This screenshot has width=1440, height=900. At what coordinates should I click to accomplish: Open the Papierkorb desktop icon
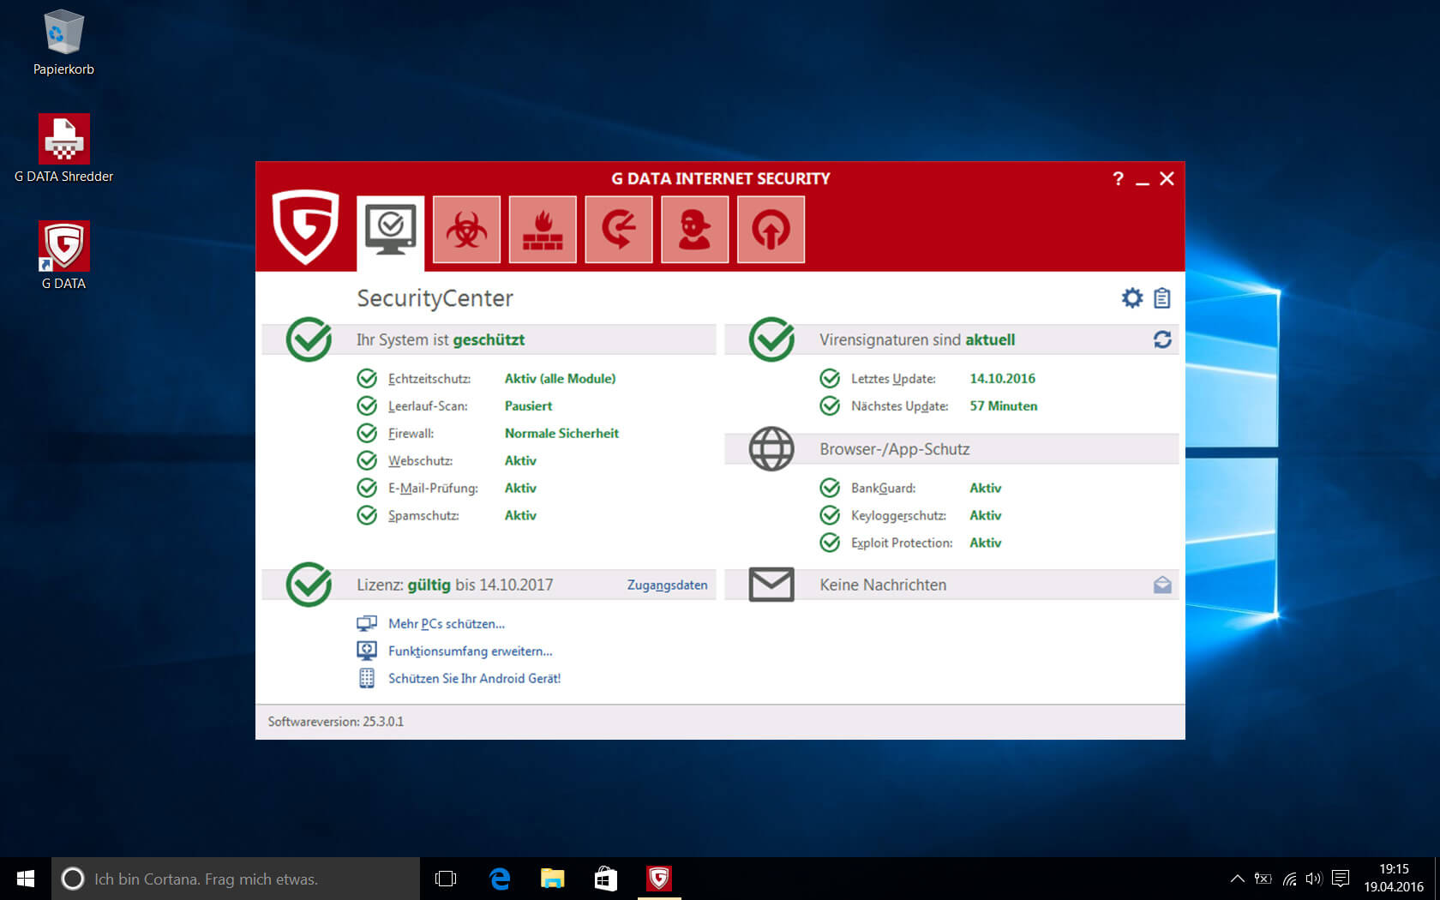click(63, 43)
